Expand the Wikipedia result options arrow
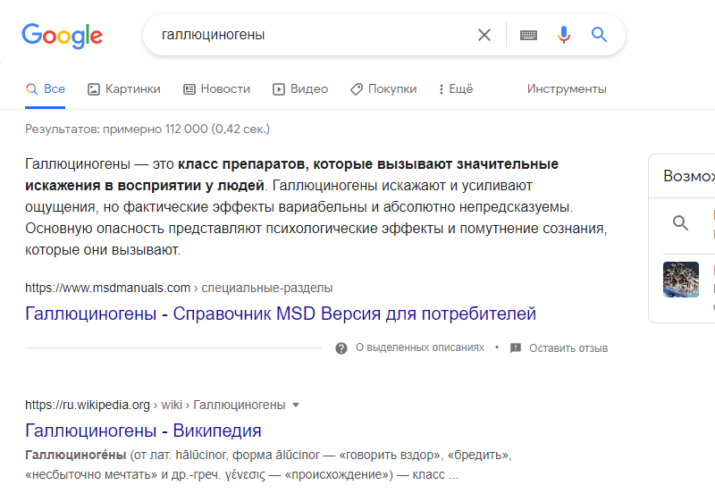715x502 pixels. [296, 405]
